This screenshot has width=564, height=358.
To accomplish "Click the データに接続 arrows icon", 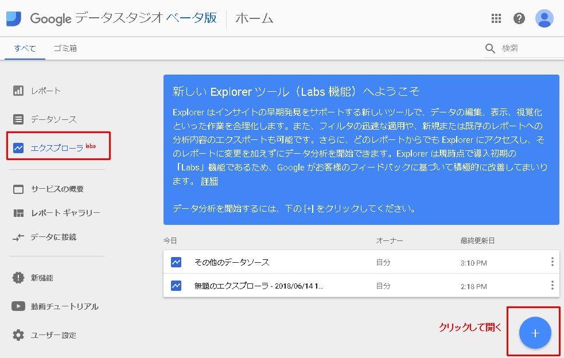I will click(18, 237).
